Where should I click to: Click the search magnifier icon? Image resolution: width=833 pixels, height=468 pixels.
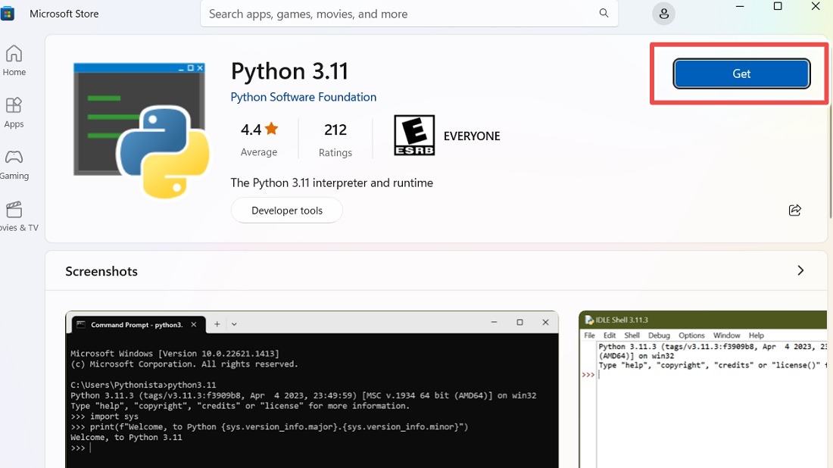[x=604, y=13]
